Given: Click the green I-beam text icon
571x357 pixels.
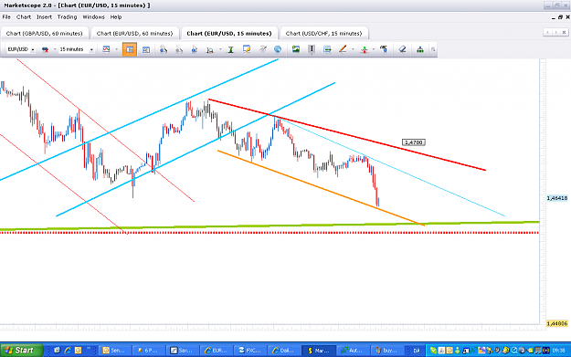Looking at the screenshot, I should [230, 49].
